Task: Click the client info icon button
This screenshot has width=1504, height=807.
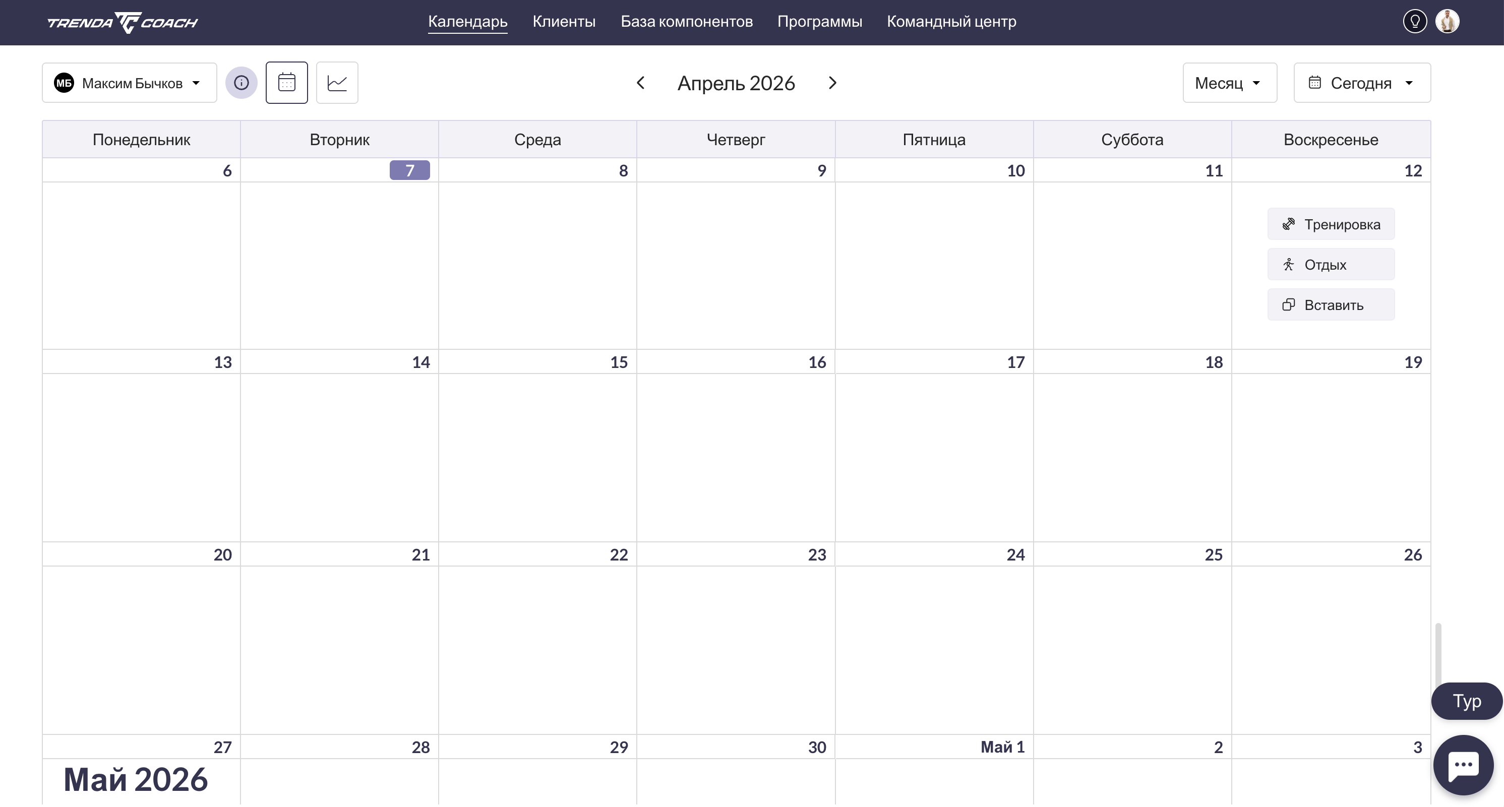Action: click(241, 83)
